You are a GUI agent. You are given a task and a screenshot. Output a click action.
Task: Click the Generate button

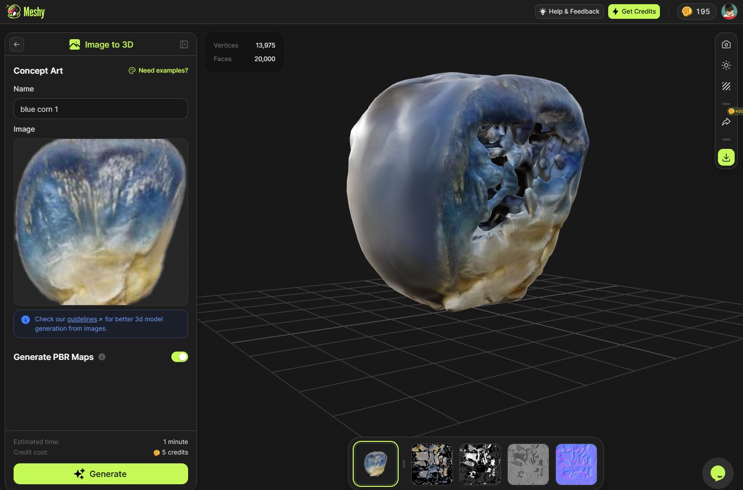click(100, 474)
